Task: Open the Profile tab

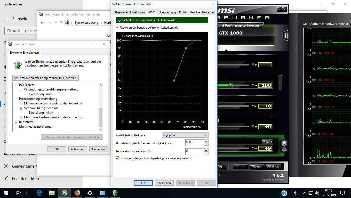Action: click(183, 12)
